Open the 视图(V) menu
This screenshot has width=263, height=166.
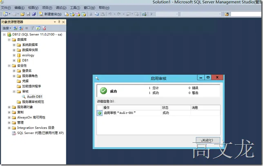(x=33, y=8)
